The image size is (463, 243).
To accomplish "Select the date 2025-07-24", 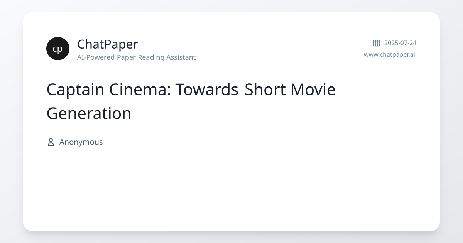I will tap(400, 43).
